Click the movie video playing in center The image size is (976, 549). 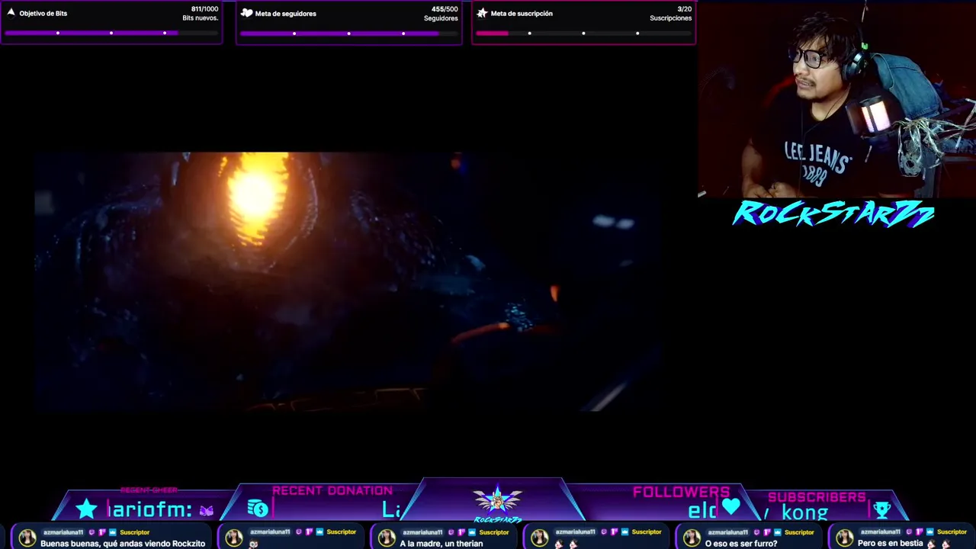347,282
